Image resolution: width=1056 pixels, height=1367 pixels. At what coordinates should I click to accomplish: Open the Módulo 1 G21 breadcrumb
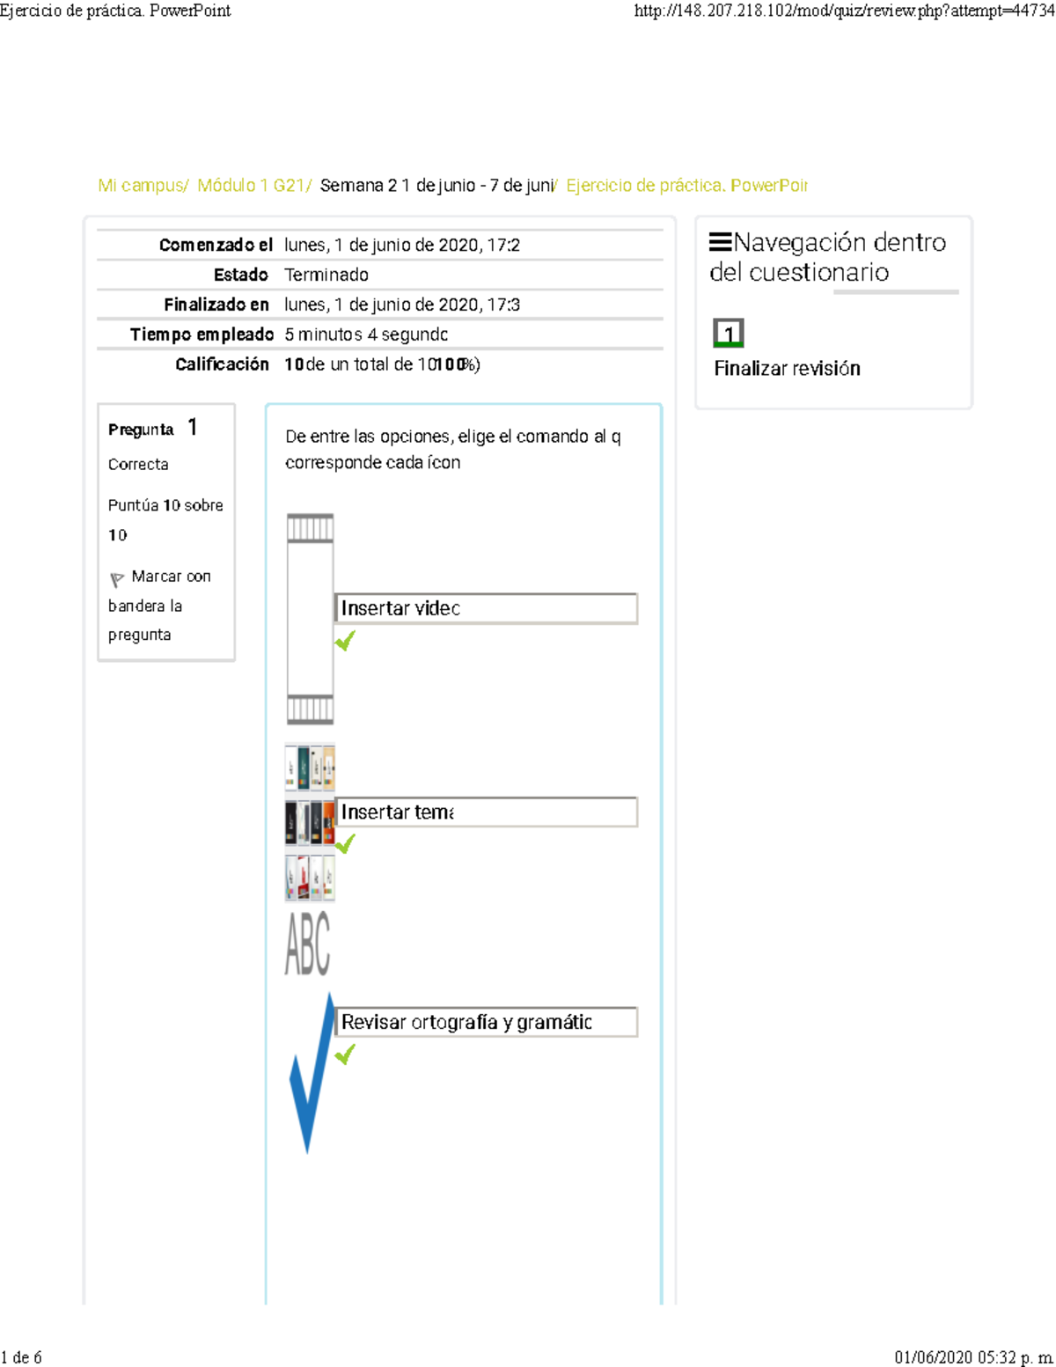click(x=252, y=186)
